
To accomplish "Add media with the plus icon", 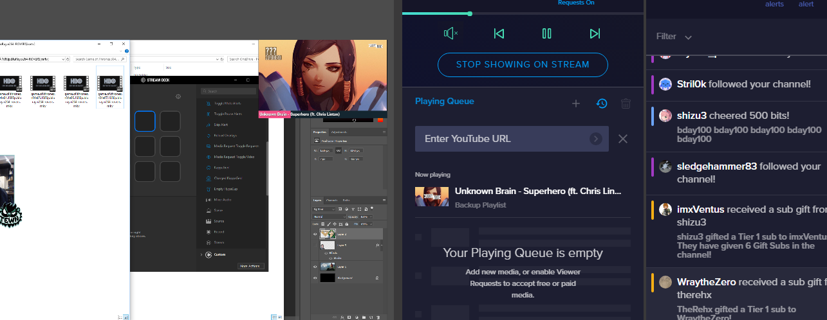I will click(x=576, y=103).
